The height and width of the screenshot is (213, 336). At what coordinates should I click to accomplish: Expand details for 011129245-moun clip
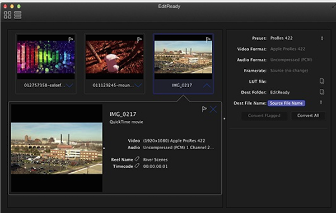click(138, 86)
